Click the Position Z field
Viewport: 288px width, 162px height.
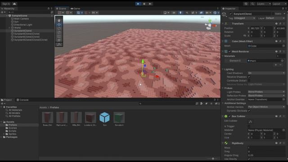[281, 28]
